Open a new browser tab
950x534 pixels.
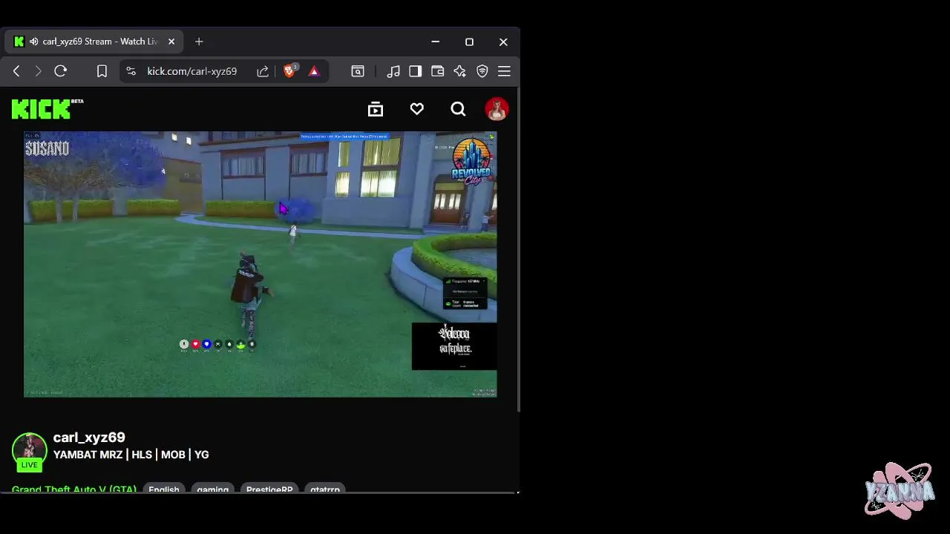pos(199,42)
